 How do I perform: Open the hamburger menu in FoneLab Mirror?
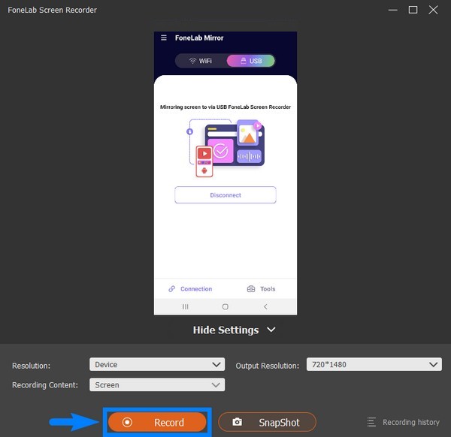pyautogui.click(x=164, y=38)
